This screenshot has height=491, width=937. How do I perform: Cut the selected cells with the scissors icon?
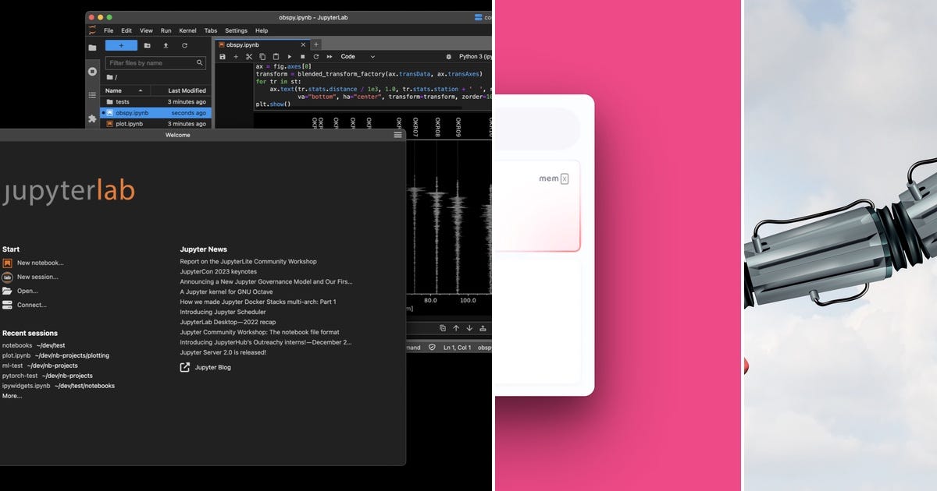point(250,56)
